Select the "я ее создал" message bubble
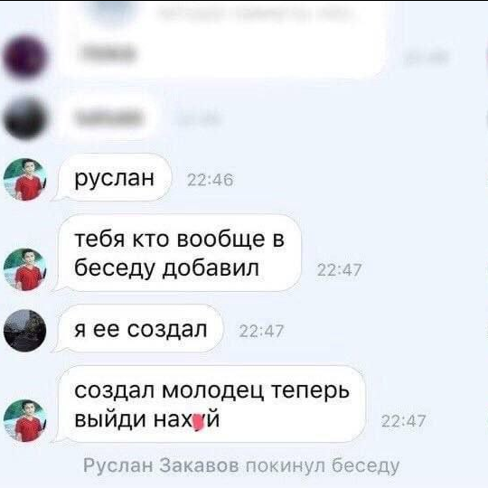This screenshot has width=488, height=488. (x=139, y=329)
